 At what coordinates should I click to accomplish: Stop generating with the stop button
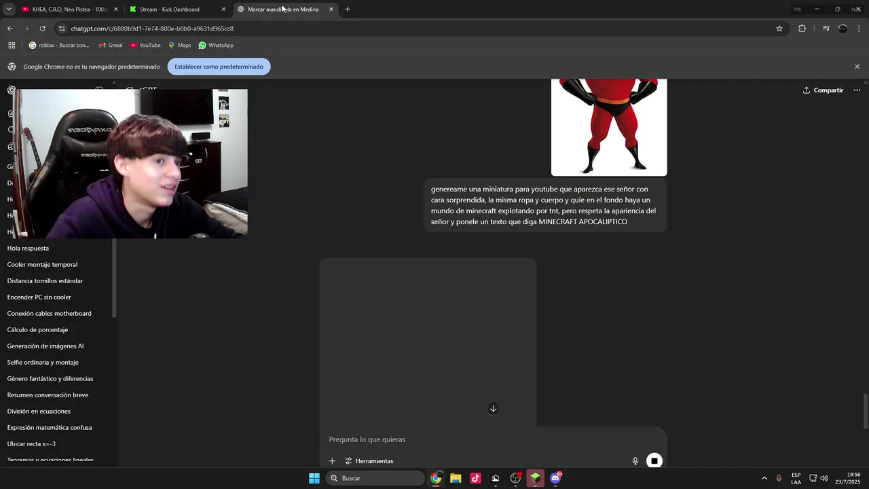(654, 460)
